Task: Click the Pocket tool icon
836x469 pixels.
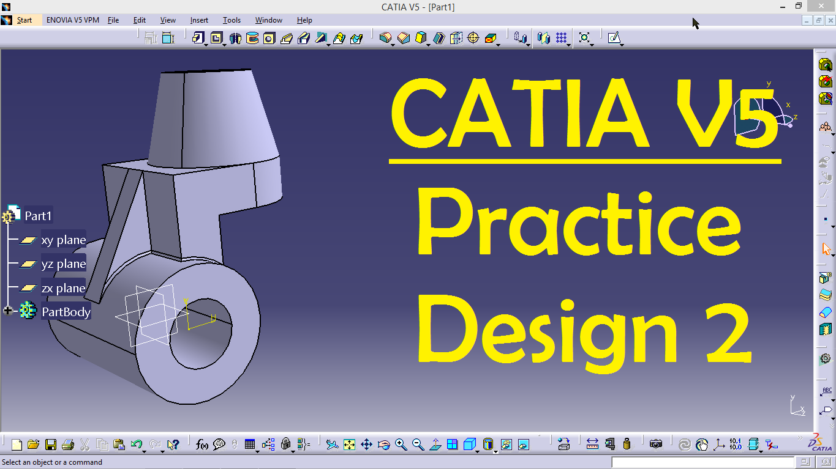Action: (216, 38)
